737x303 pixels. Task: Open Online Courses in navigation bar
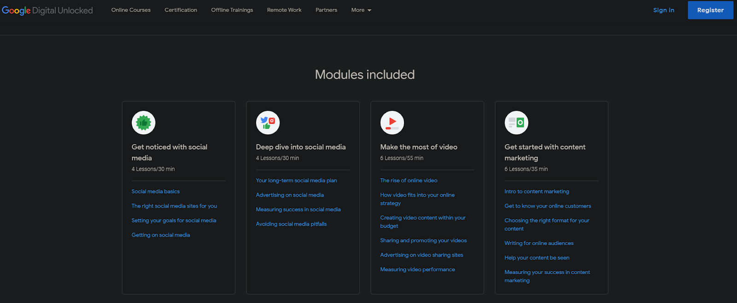pos(131,10)
